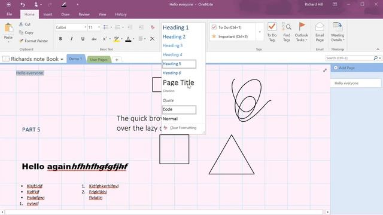Open the Meeting Details menu
Screen dimensions: 383x215
[338, 32]
